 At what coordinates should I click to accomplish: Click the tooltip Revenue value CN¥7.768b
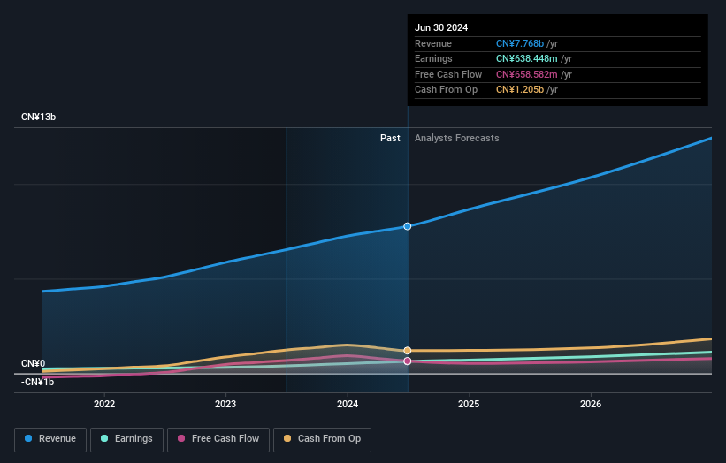pos(520,43)
